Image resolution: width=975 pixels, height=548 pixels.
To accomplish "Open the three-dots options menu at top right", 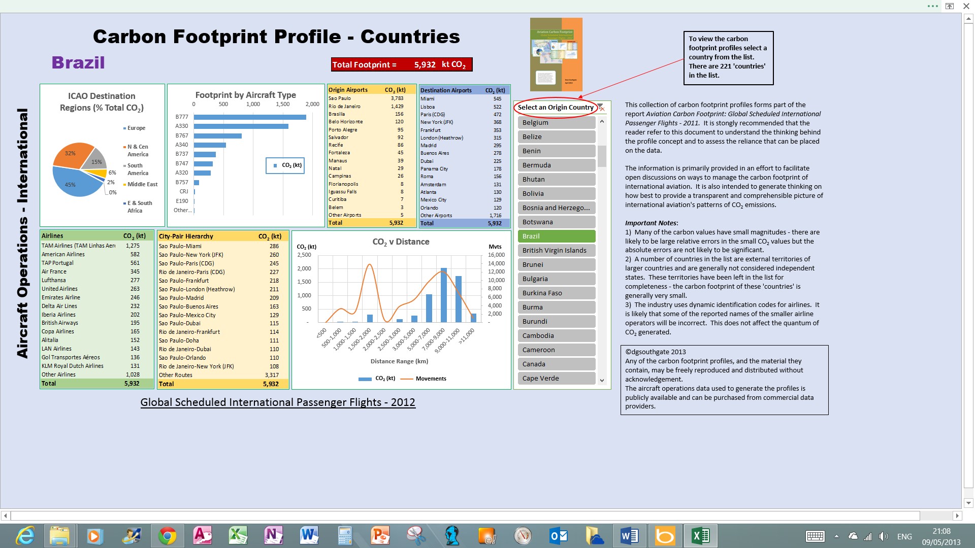I will 932,6.
